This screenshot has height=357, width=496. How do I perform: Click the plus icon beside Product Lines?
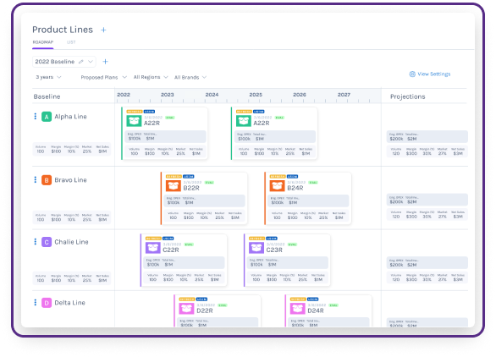103,30
